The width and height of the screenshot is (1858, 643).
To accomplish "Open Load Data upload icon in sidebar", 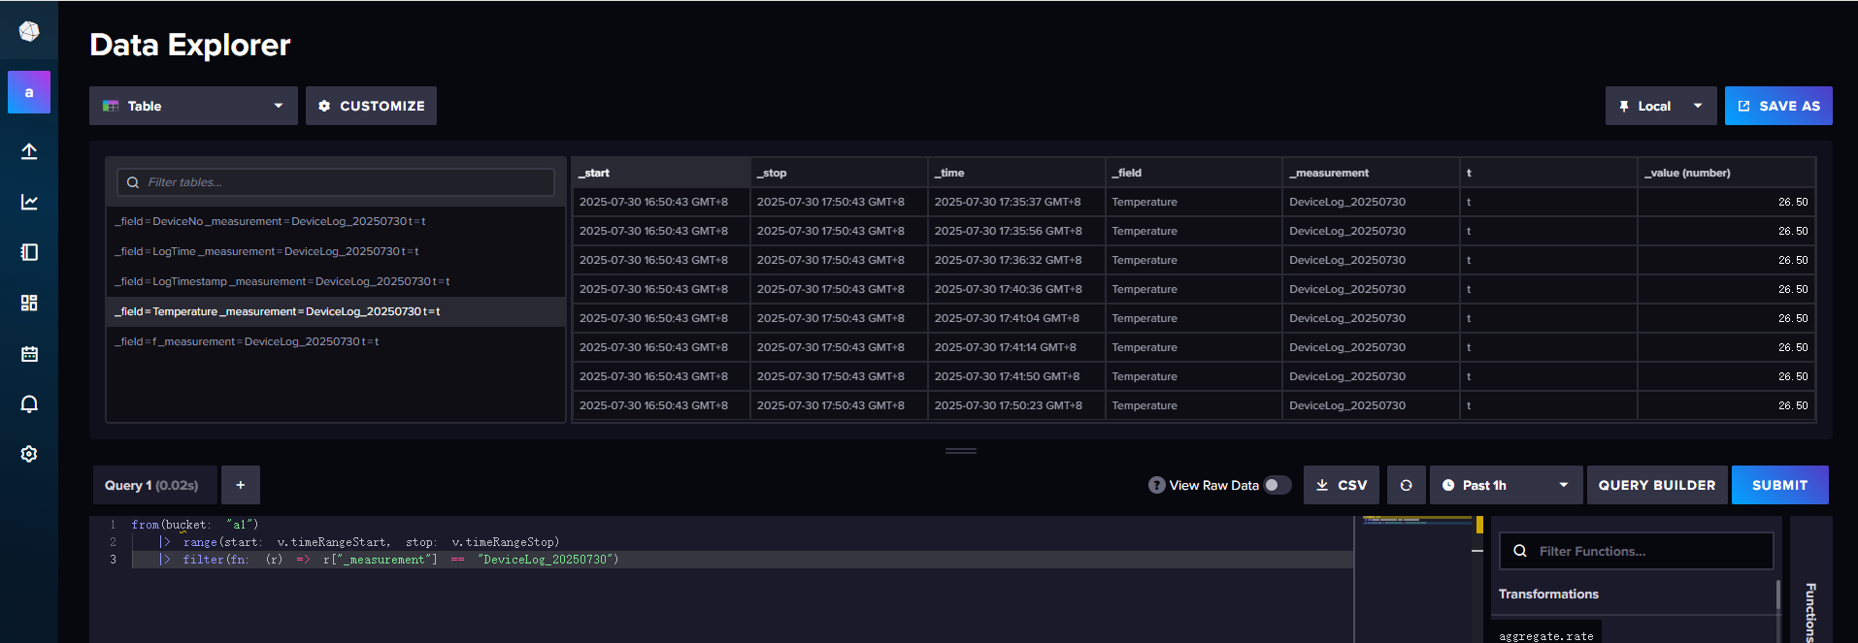I will point(29,151).
